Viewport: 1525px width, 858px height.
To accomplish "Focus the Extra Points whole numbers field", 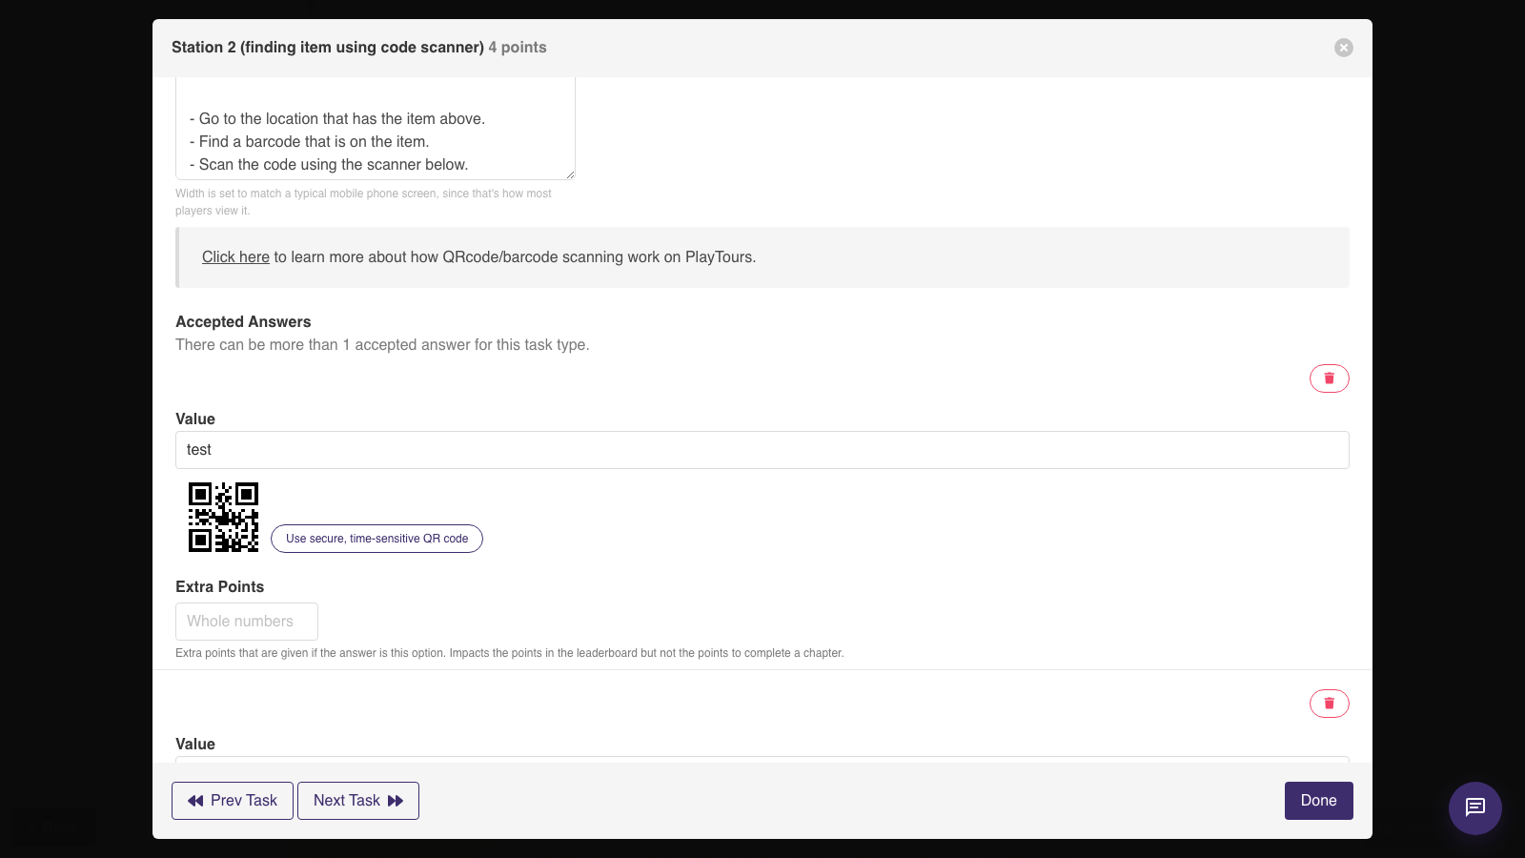I will (246, 622).
